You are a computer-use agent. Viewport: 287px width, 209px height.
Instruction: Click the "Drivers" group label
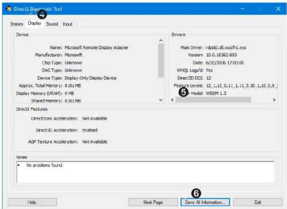click(178, 35)
